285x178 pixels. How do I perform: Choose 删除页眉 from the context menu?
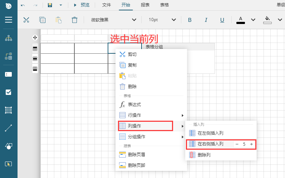[151, 155]
